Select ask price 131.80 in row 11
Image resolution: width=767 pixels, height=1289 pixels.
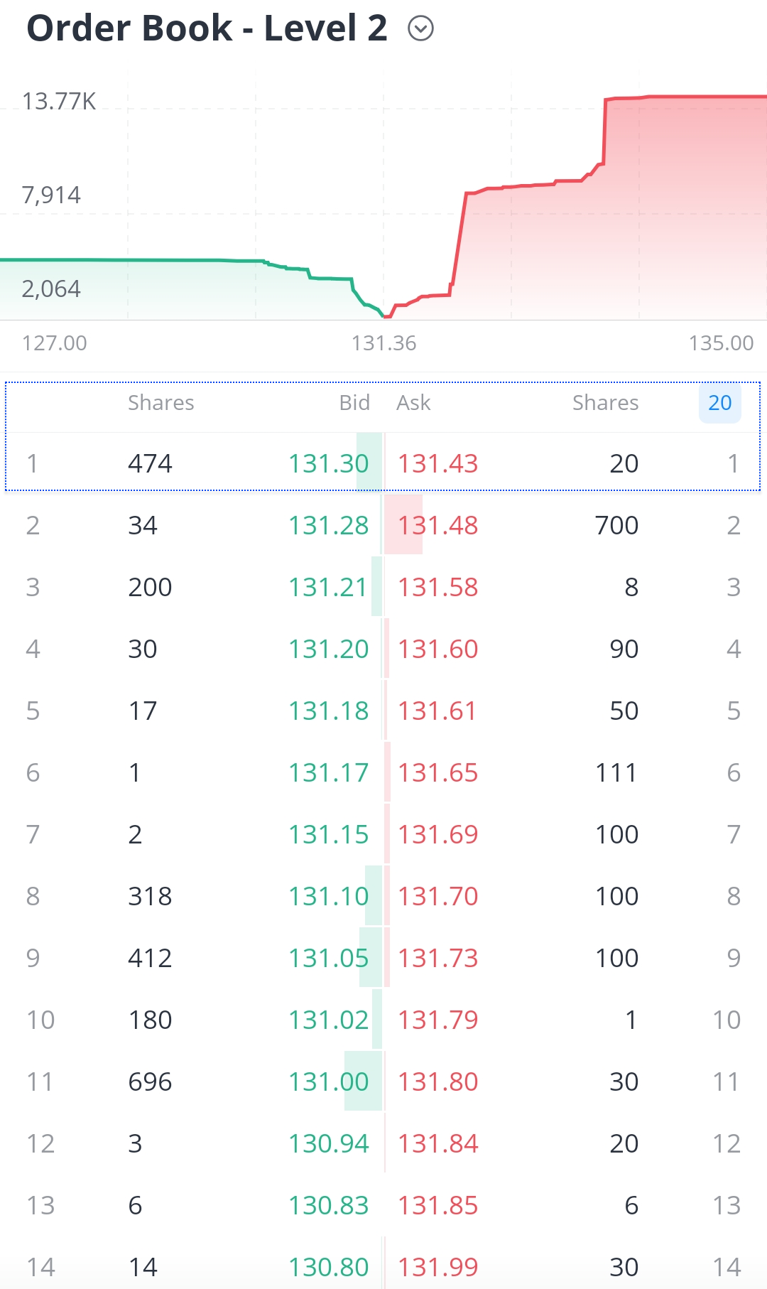(437, 1082)
